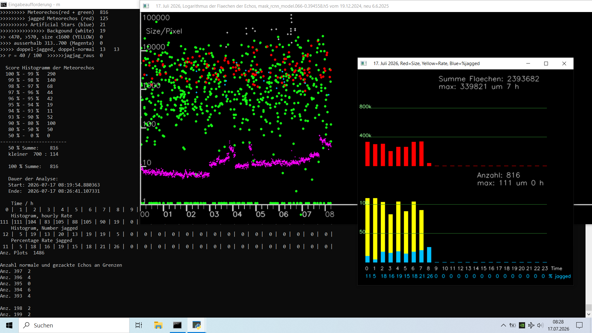Open Task View from the taskbar

pos(139,325)
